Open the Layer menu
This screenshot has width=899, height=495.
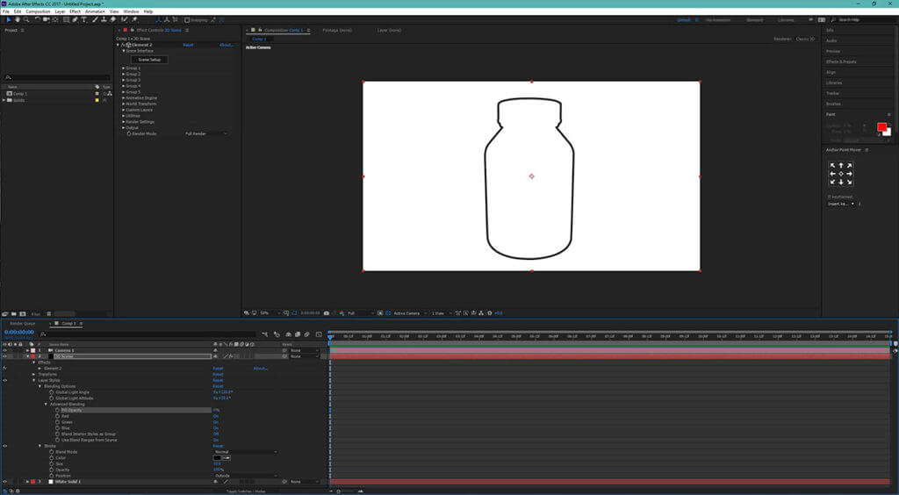click(60, 11)
